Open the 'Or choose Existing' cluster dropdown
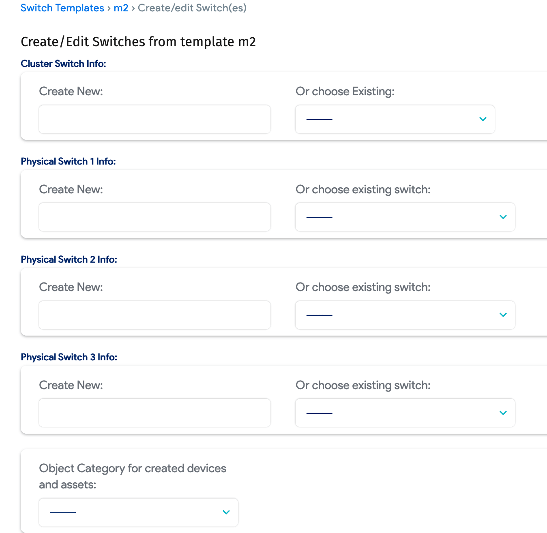 395,119
